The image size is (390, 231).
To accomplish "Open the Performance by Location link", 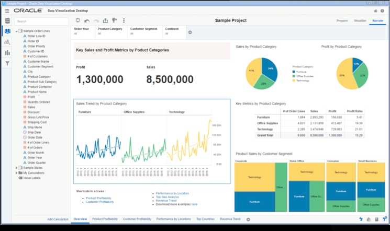I will point(172,193).
